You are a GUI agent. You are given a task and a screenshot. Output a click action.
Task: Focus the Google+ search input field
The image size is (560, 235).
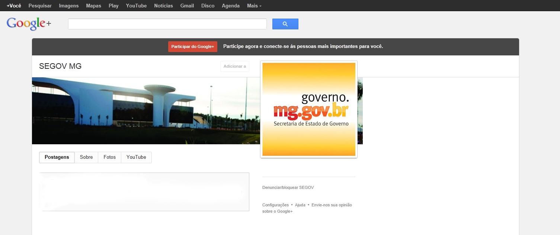coord(167,24)
